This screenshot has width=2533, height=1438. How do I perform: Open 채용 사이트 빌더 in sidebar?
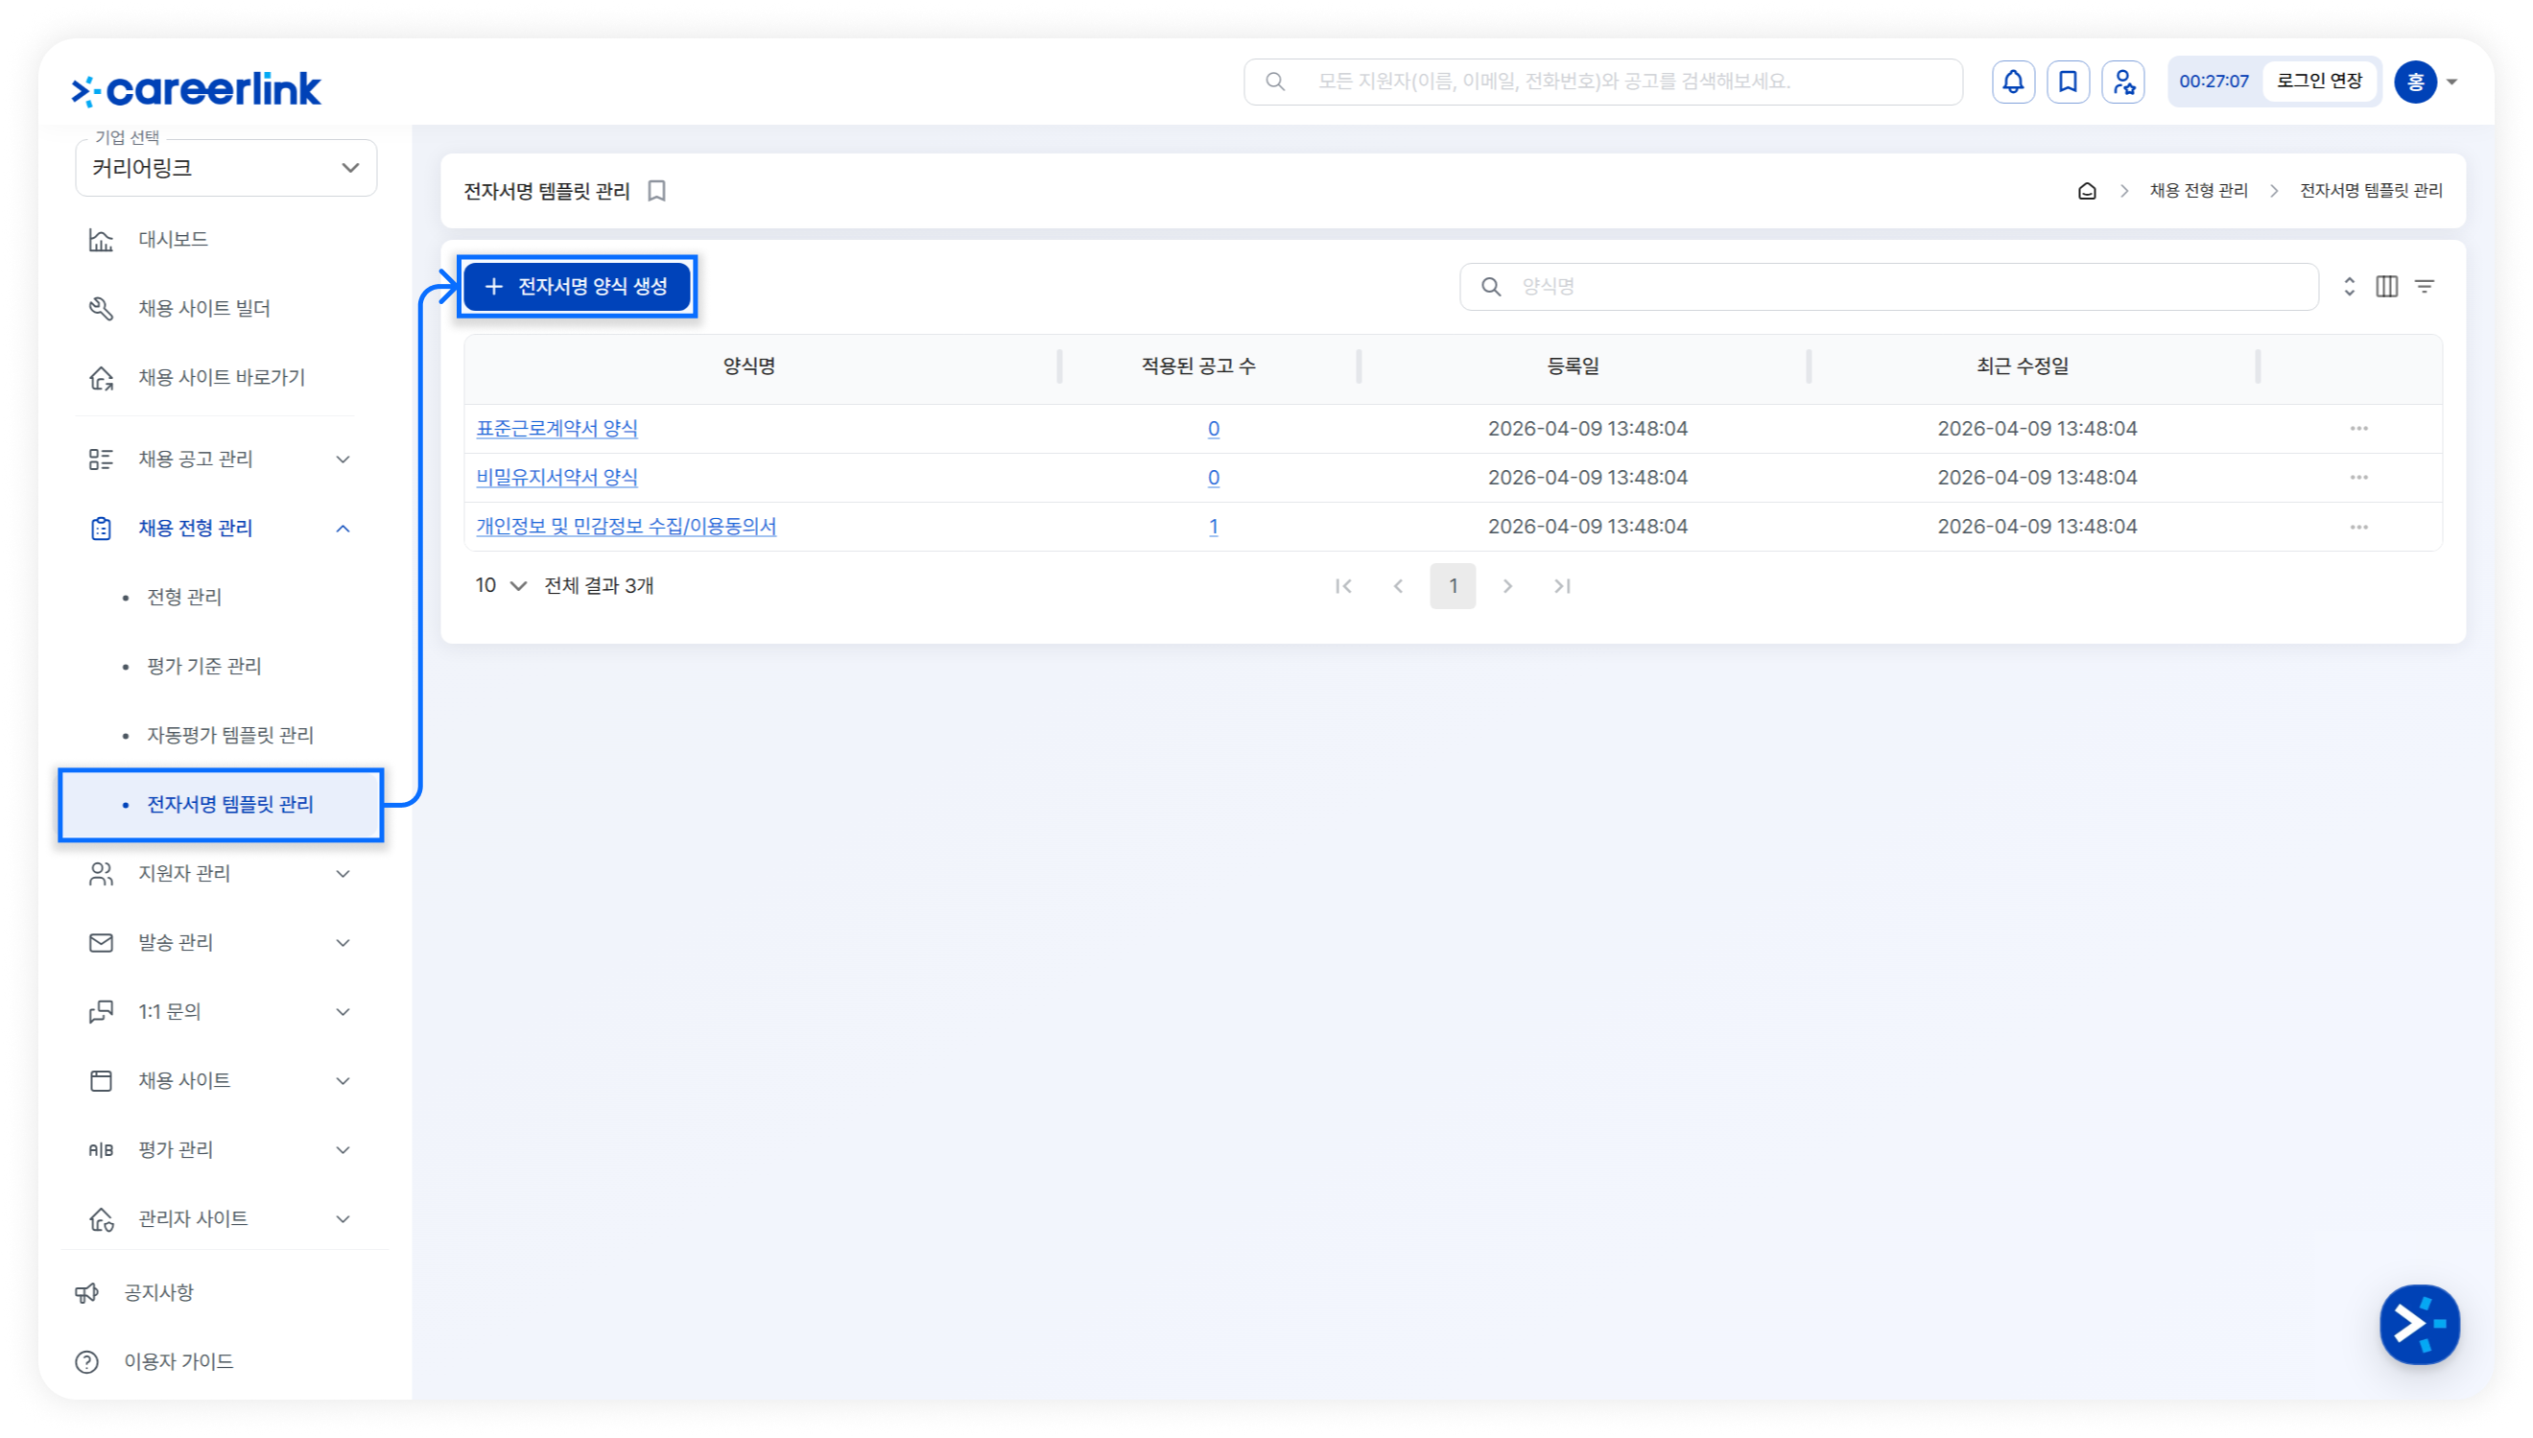204,309
